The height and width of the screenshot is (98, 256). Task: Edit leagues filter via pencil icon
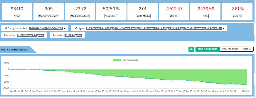[76, 28]
